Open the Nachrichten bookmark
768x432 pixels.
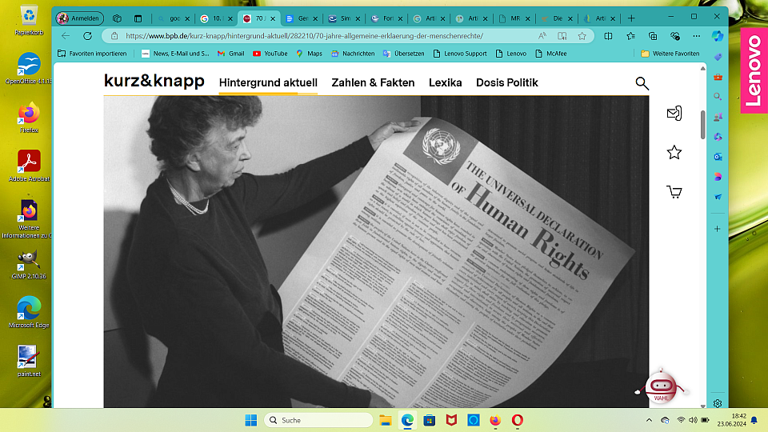[x=353, y=54]
